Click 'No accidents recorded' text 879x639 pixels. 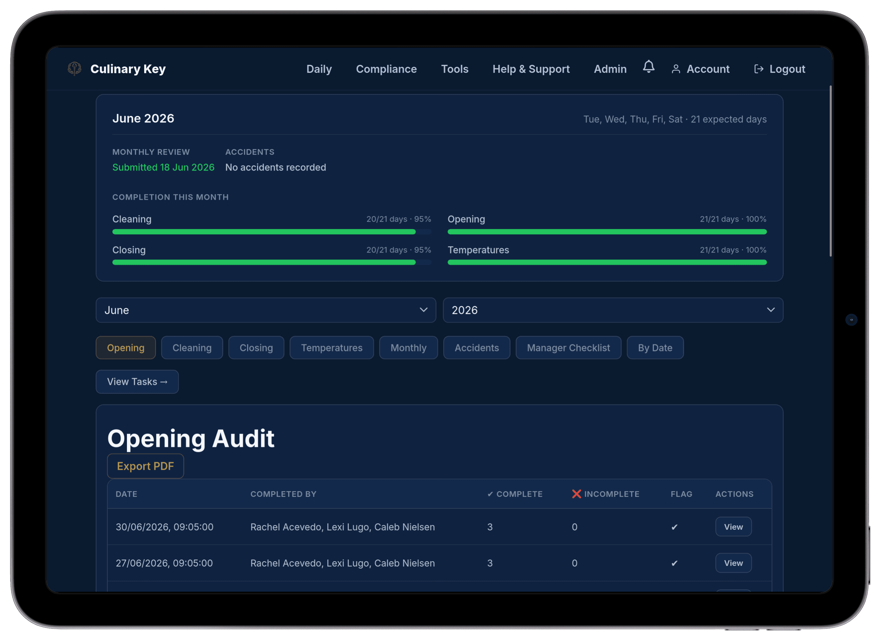(x=276, y=167)
